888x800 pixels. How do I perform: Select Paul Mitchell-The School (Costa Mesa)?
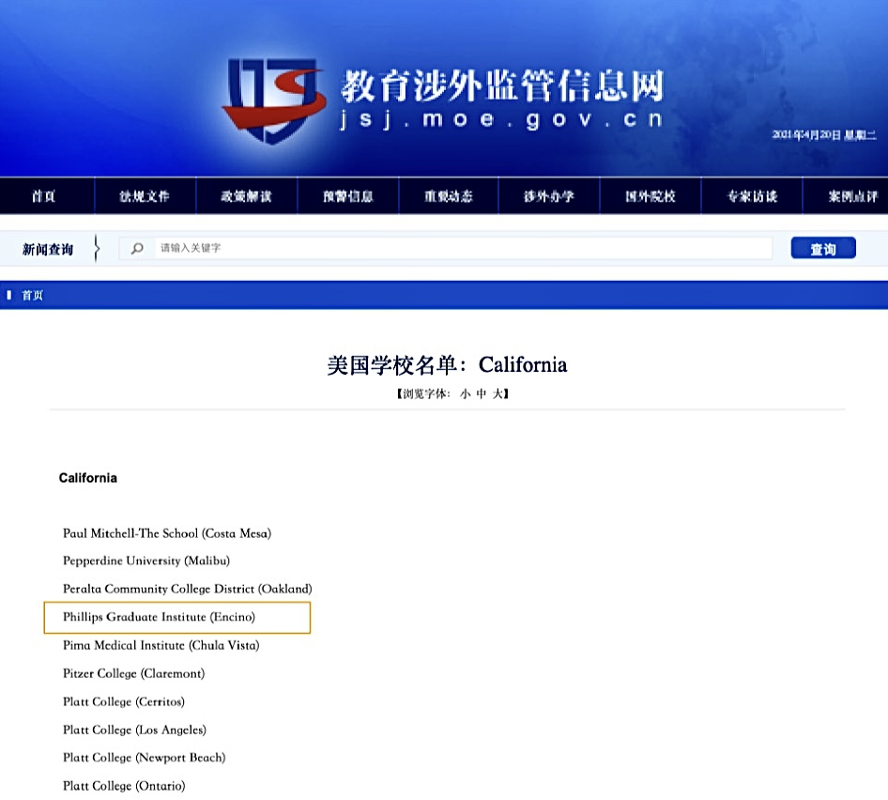point(167,533)
